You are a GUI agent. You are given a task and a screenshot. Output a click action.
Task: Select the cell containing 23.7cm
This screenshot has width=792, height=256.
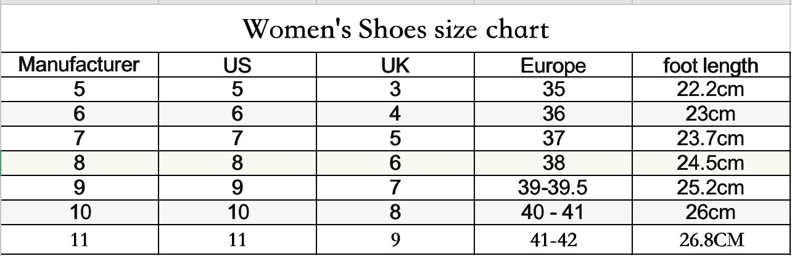coord(711,138)
